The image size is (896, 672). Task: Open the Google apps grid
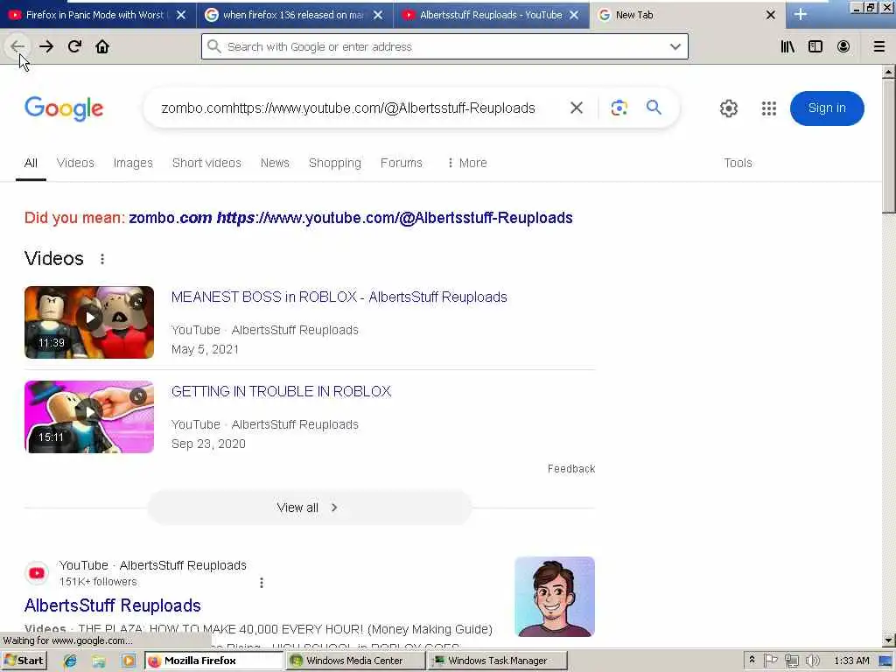[769, 108]
